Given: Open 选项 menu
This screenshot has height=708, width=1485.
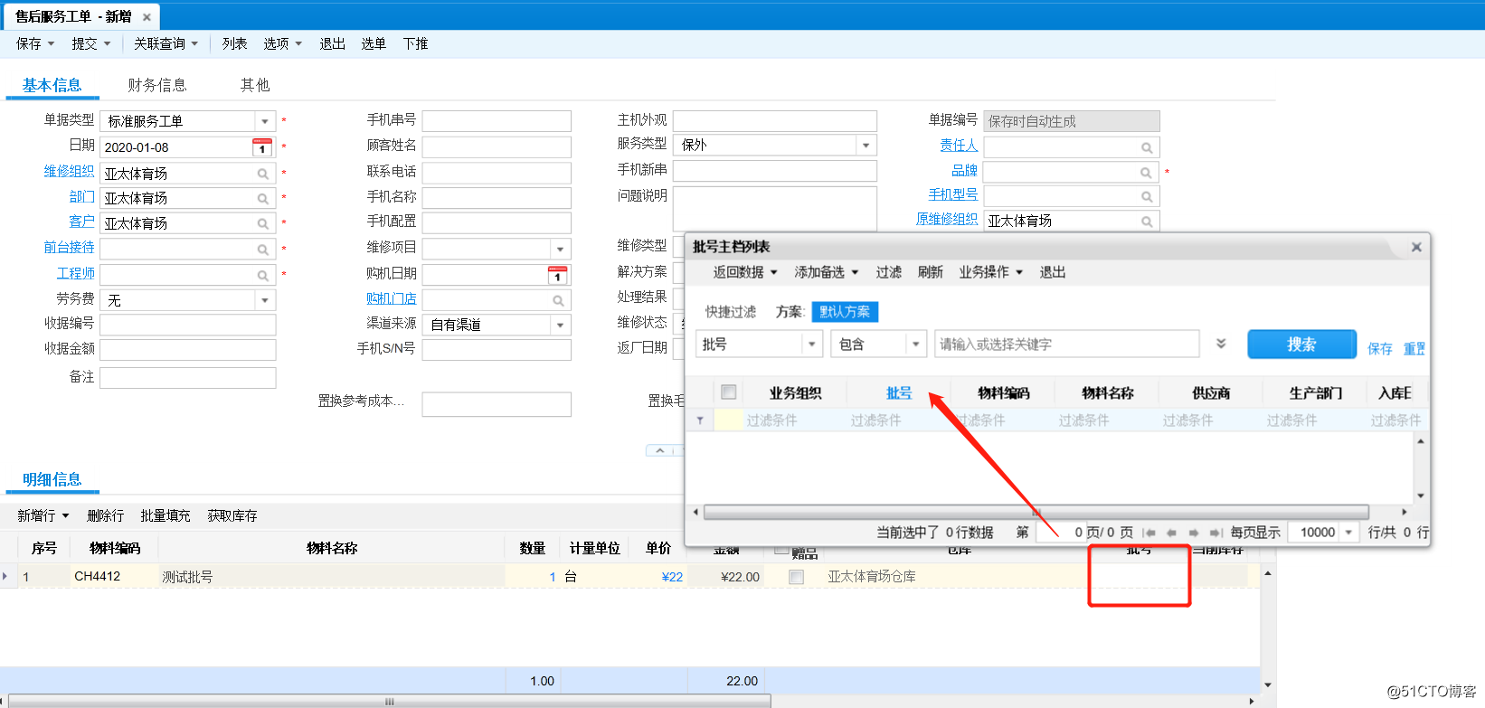Looking at the screenshot, I should tap(282, 43).
